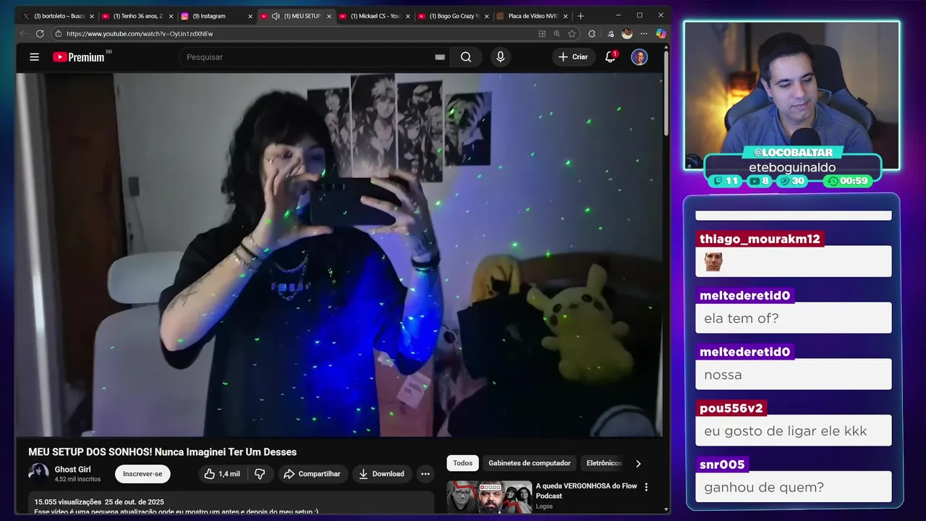The height and width of the screenshot is (521, 926).
Task: Open the YouTube notifications bell
Action: click(x=611, y=57)
